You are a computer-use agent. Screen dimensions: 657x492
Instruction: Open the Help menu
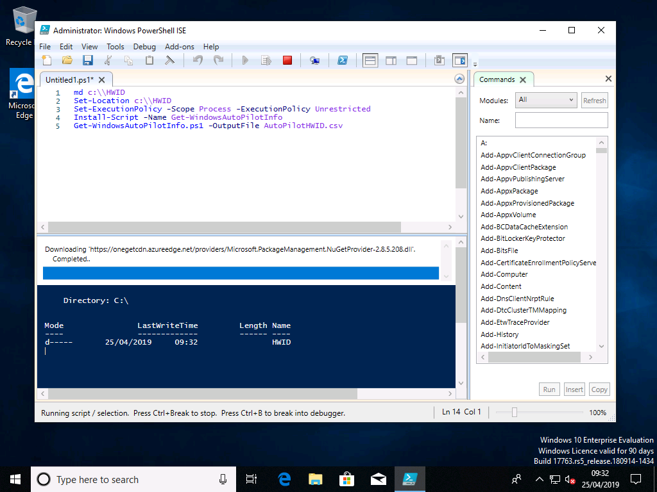[211, 46]
